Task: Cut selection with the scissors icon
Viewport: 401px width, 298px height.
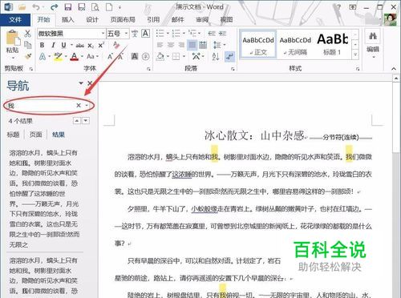Action: [x=27, y=34]
